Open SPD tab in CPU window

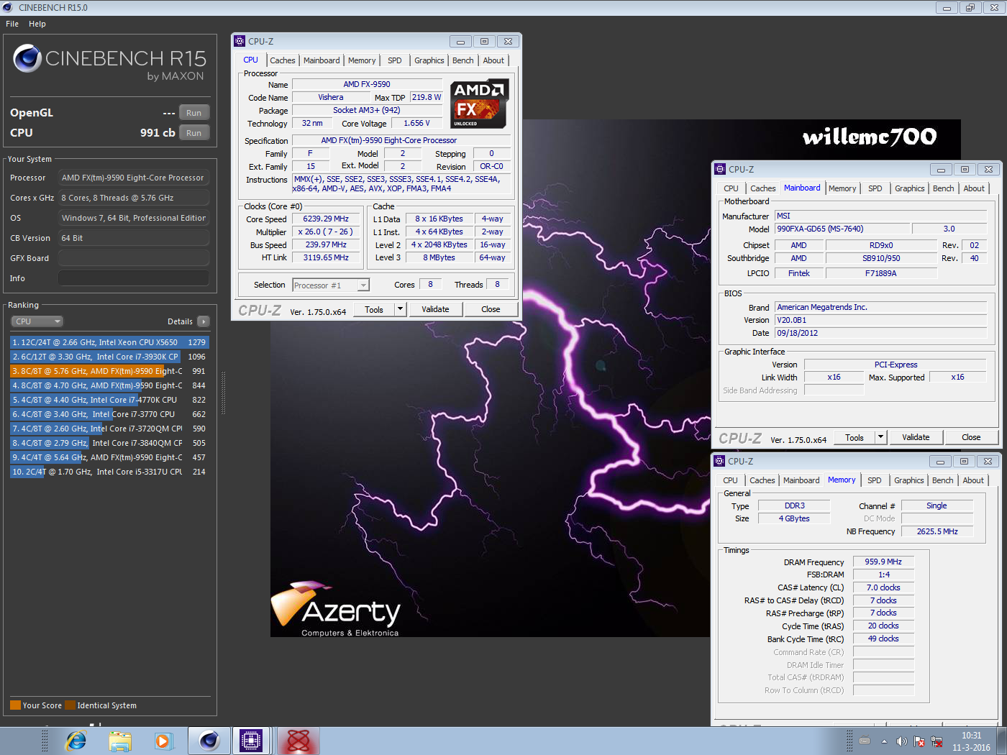tap(395, 60)
